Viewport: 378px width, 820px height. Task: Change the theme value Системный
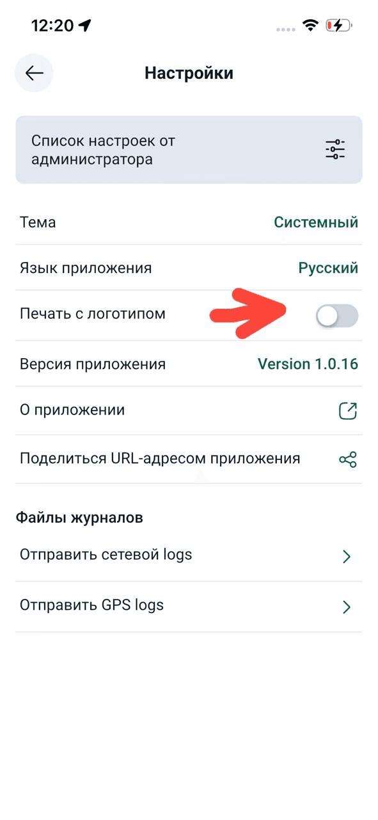coord(316,222)
